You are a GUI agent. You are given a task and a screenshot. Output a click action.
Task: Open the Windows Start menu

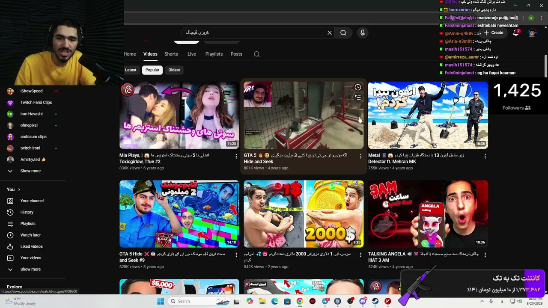coord(161,301)
